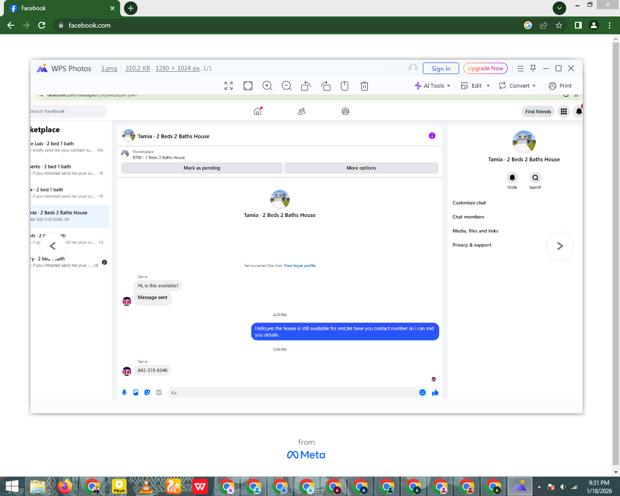This screenshot has height=496, width=620.
Task: Show hidden system tray icons
Action: point(539,487)
